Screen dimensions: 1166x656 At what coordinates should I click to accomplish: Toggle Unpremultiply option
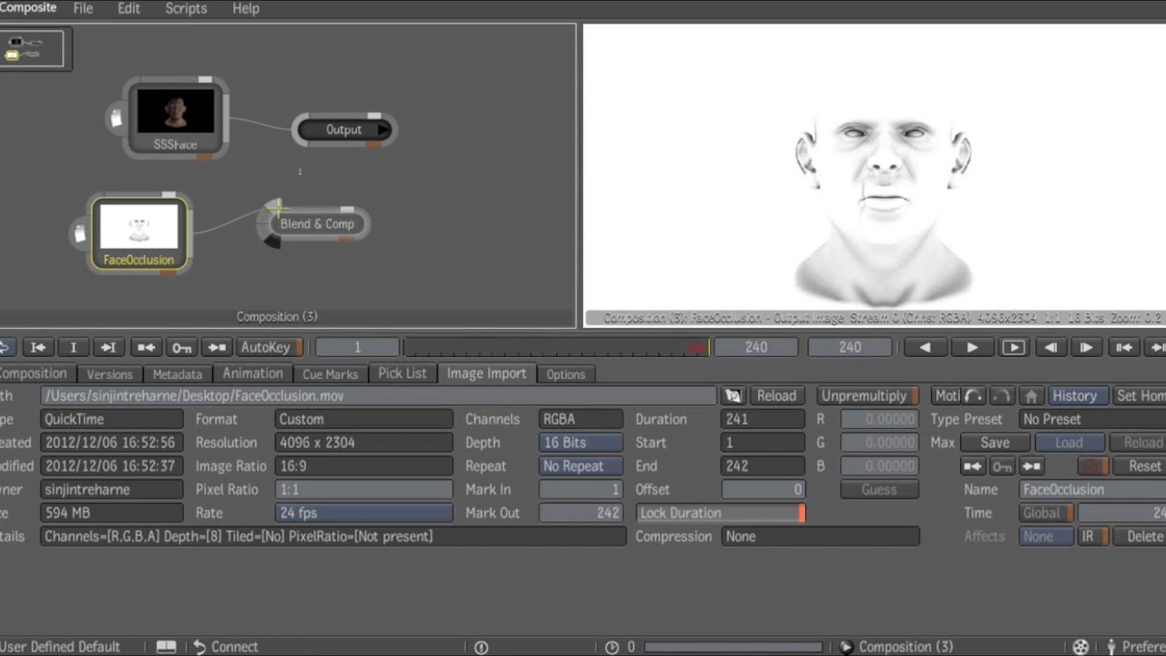tap(867, 396)
